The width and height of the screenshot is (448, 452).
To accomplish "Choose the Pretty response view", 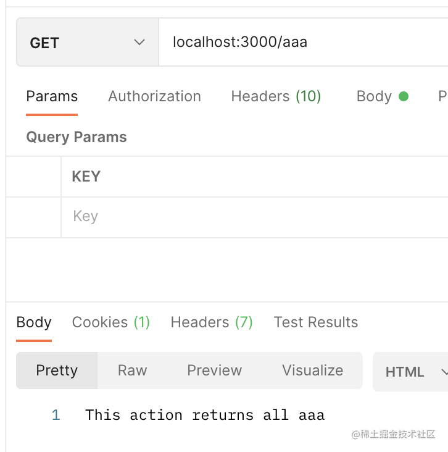I will (x=57, y=370).
